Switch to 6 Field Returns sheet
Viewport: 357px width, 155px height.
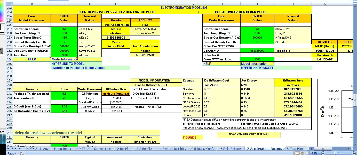tap(231, 149)
